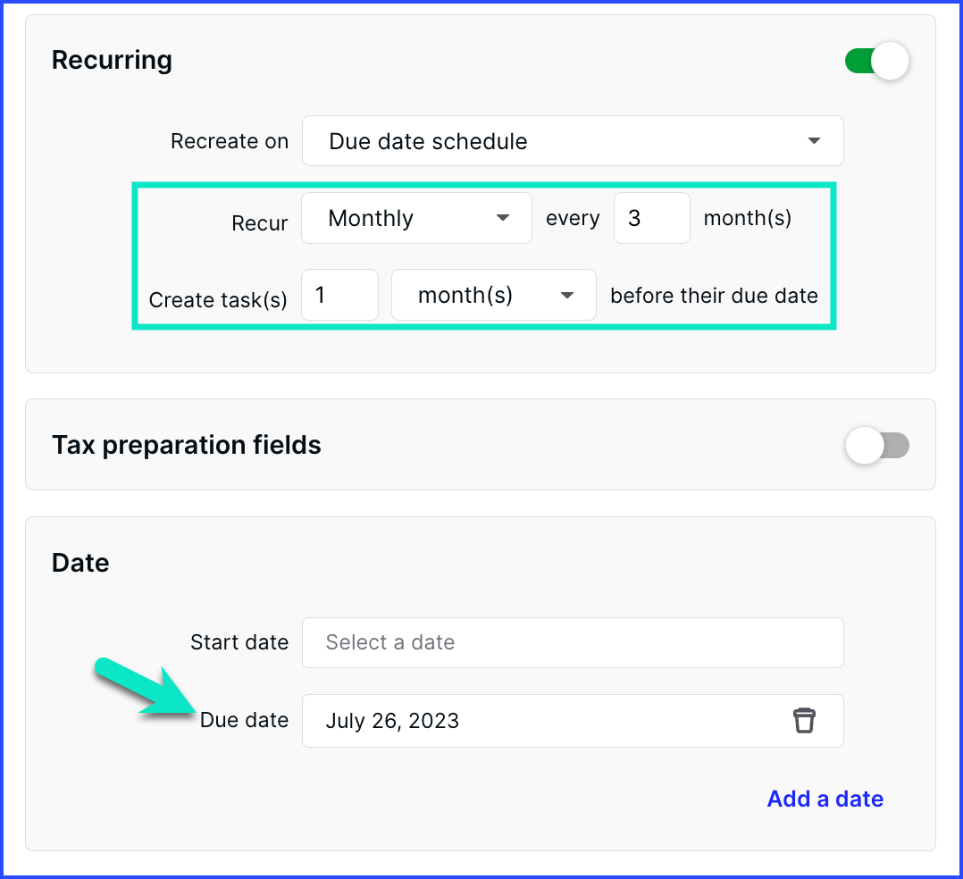Delete the due date with trash icon
Viewport: 963px width, 879px height.
[804, 721]
